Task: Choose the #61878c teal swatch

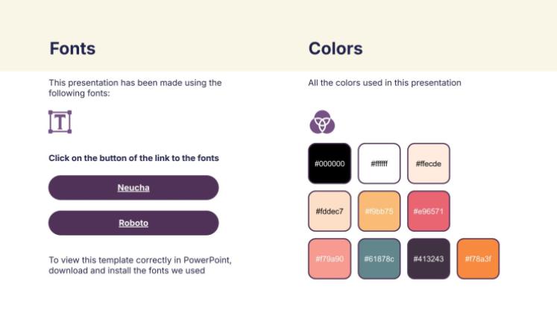Action: 379,259
